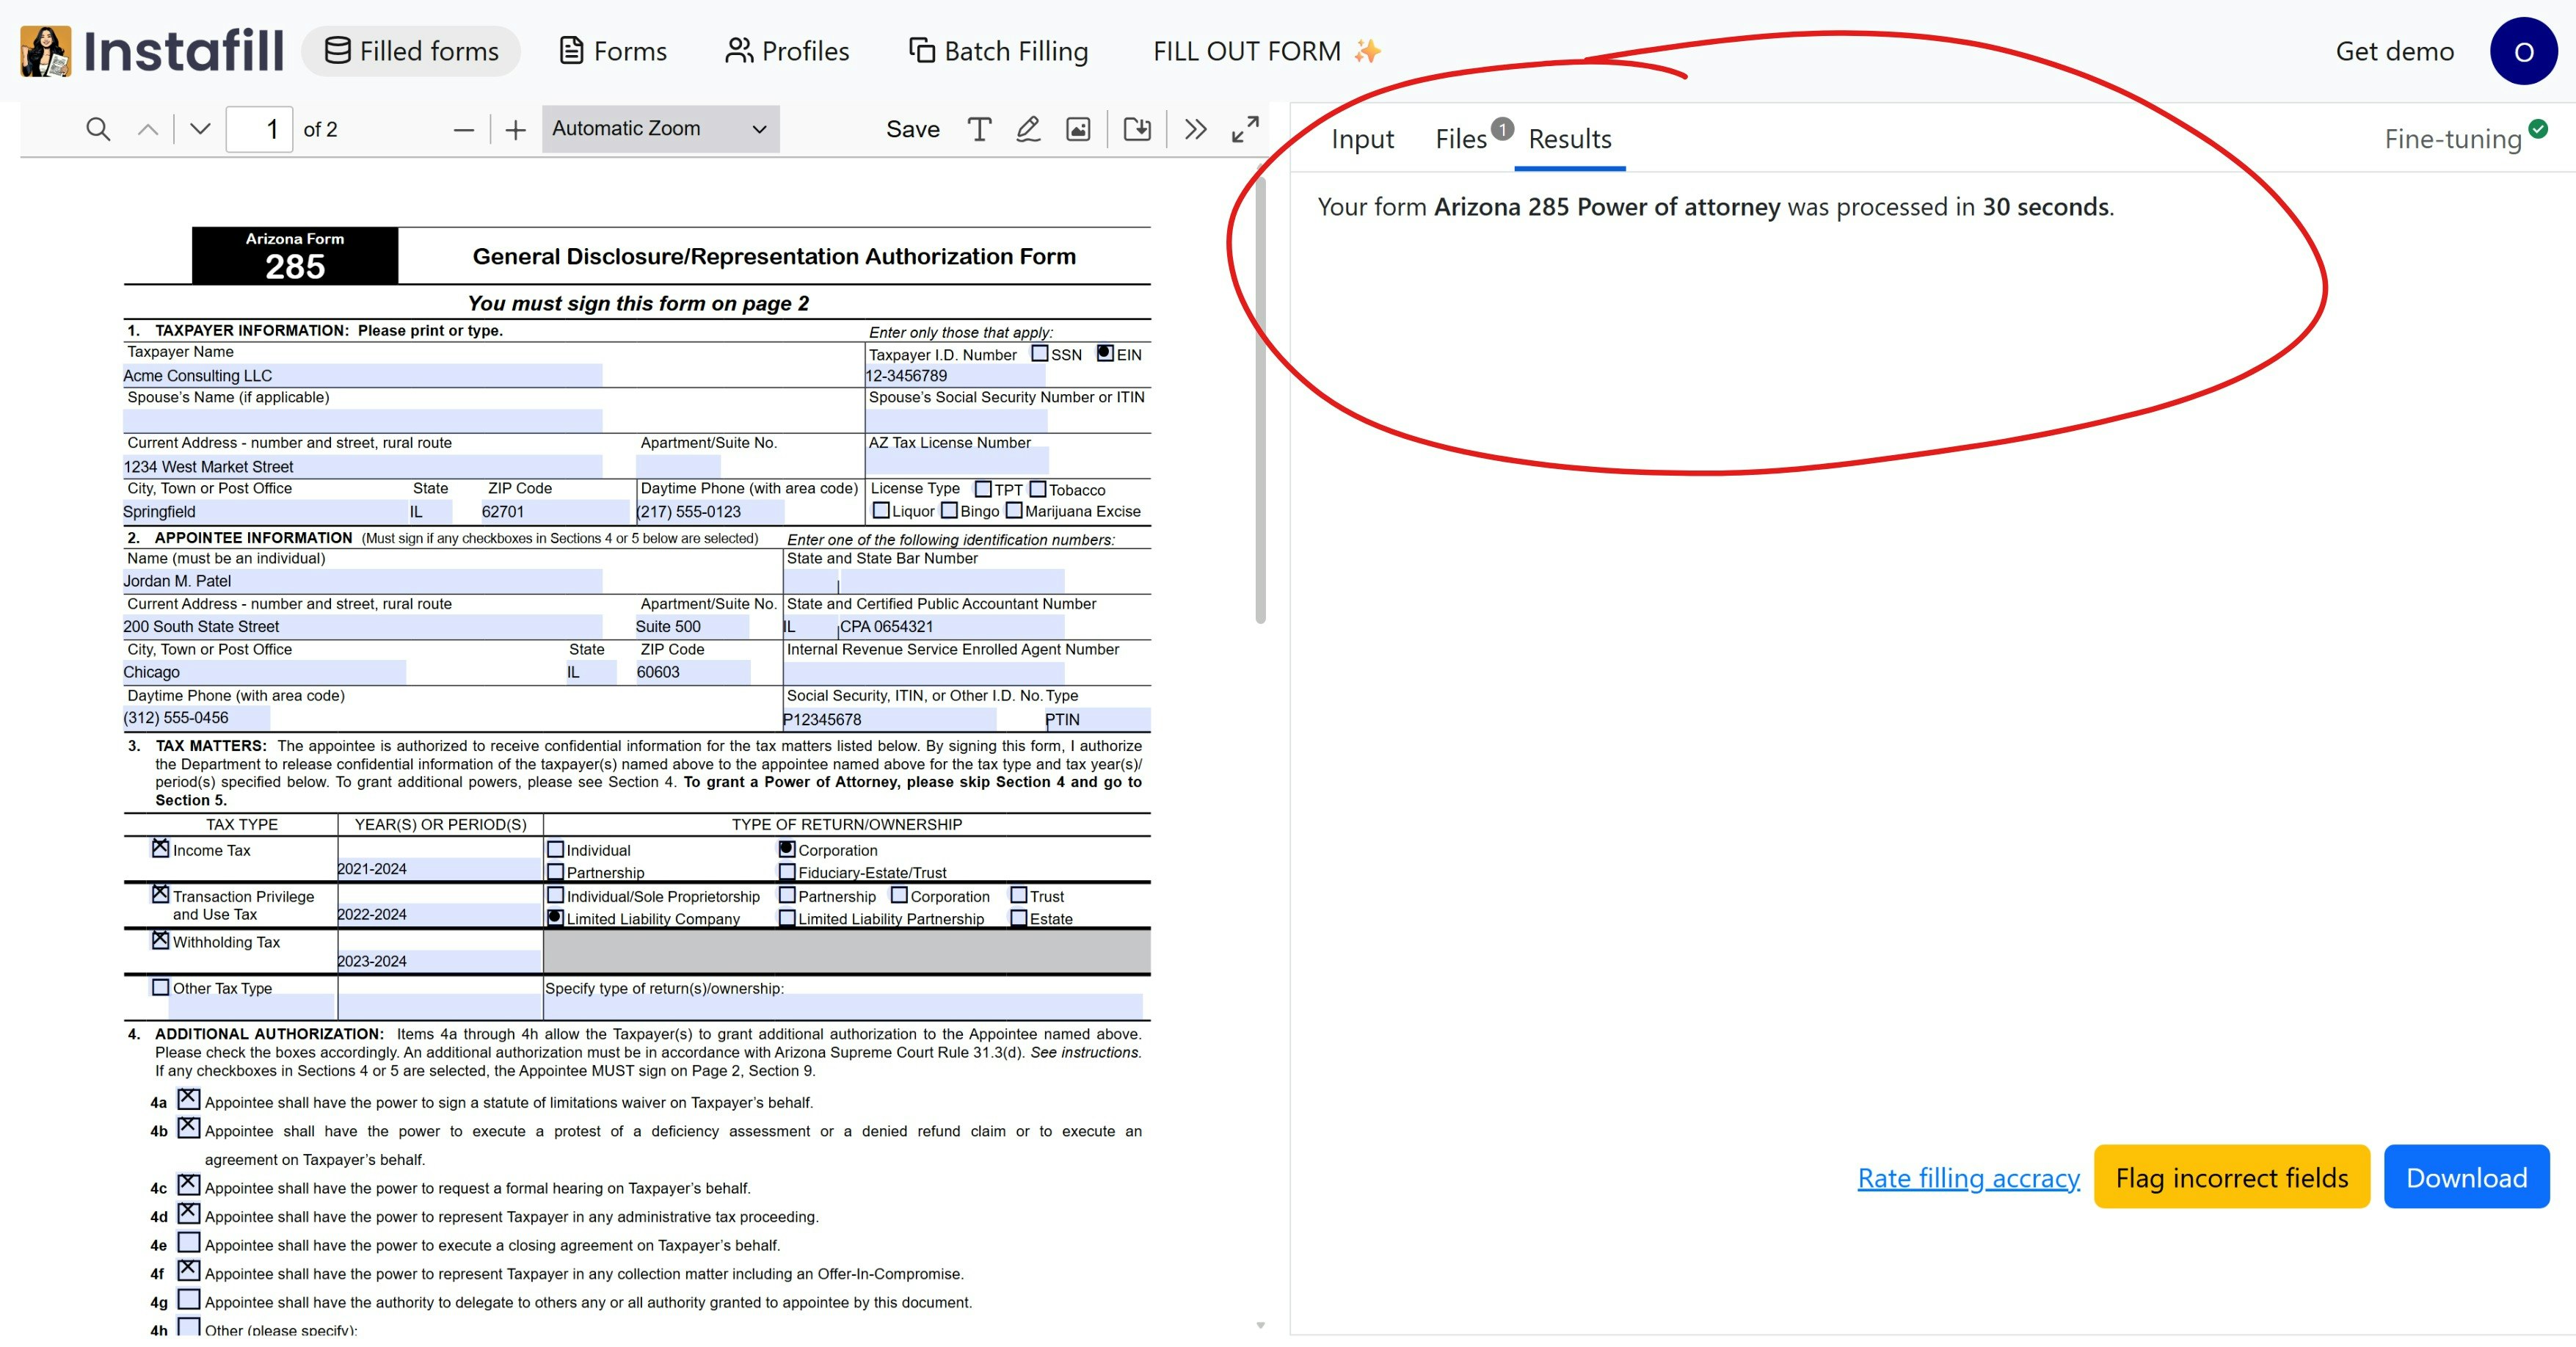Select the text insertion tool
The height and width of the screenshot is (1347, 2576).
click(x=979, y=129)
